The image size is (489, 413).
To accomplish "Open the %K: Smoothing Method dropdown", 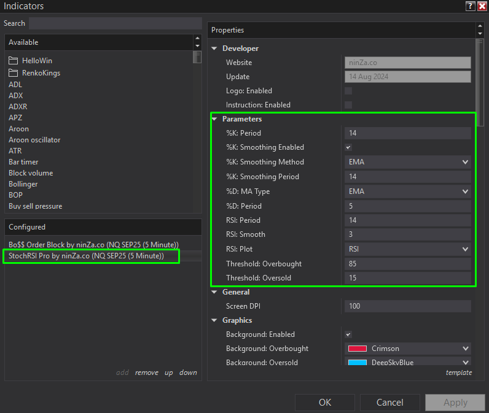I will coord(408,162).
